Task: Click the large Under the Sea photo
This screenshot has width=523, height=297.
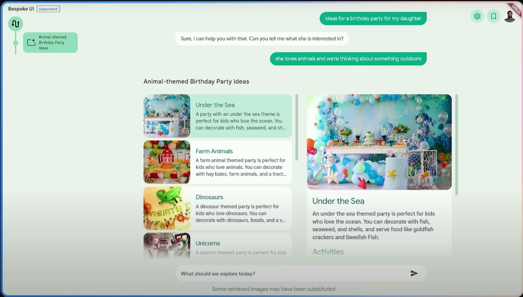Action: point(379,142)
